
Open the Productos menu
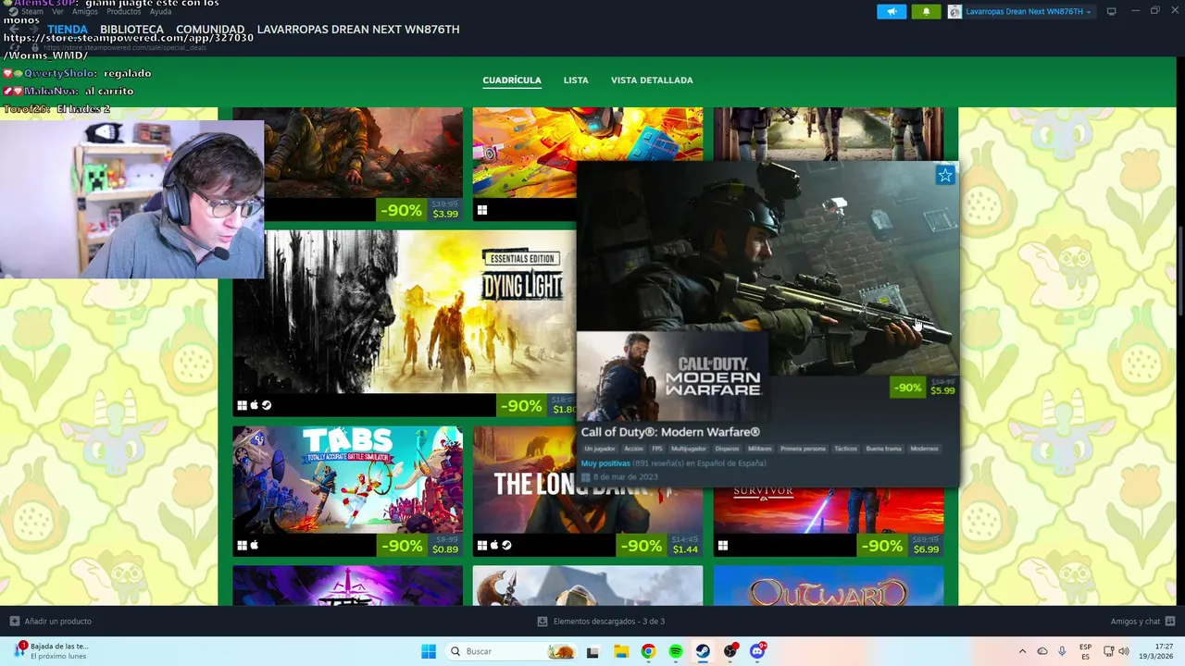click(x=124, y=12)
